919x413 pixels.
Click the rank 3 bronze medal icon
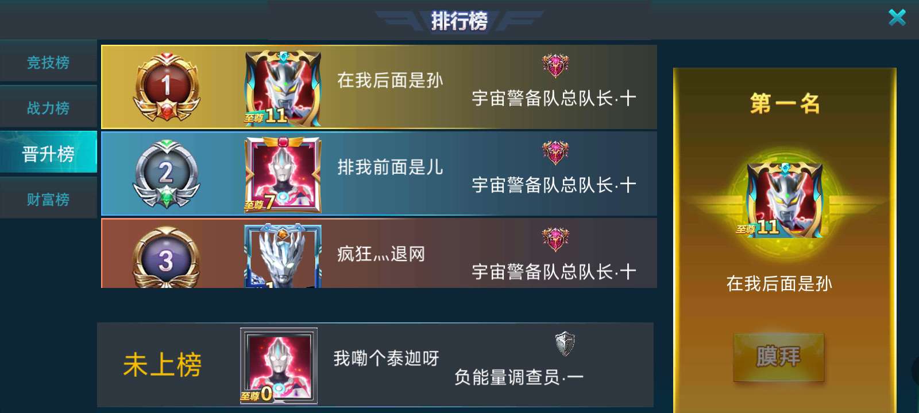pyautogui.click(x=167, y=258)
